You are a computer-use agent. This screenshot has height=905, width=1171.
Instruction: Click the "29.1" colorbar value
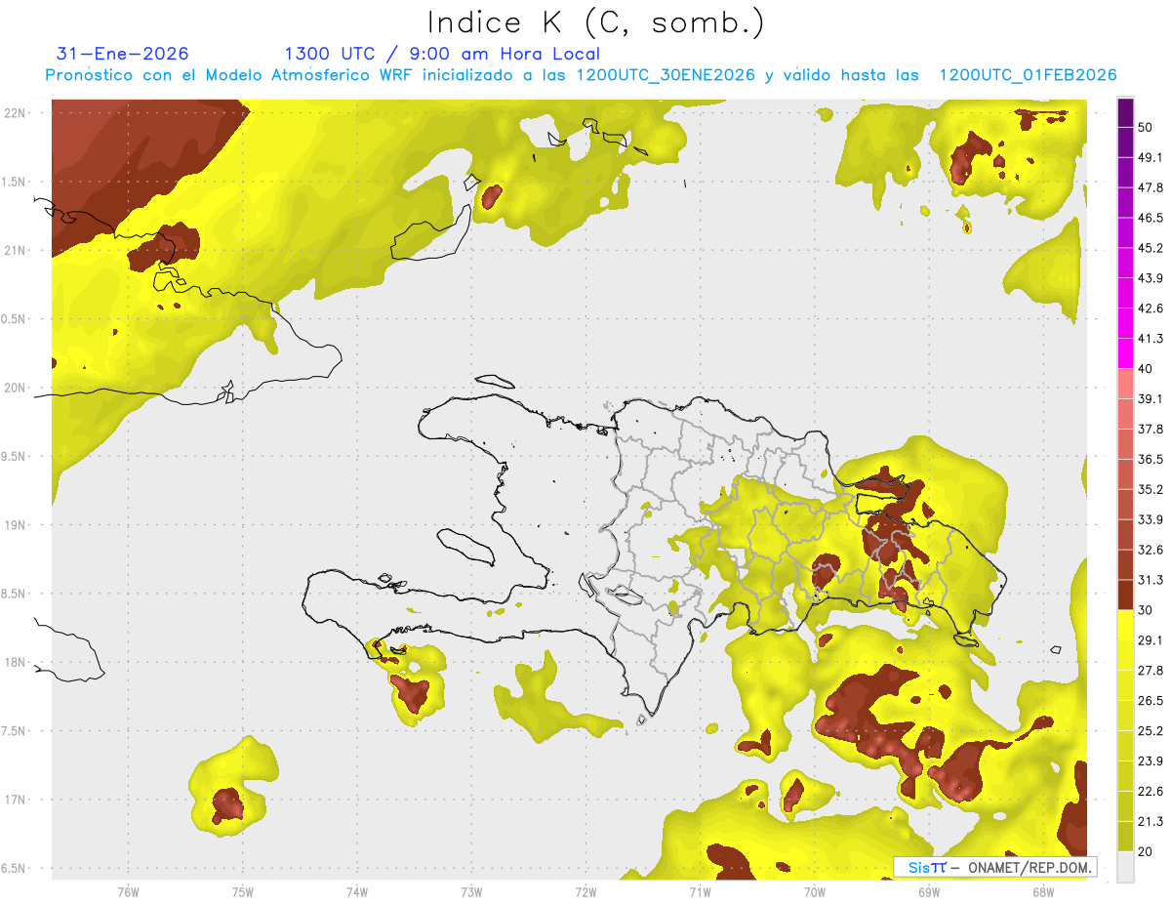click(x=1151, y=640)
